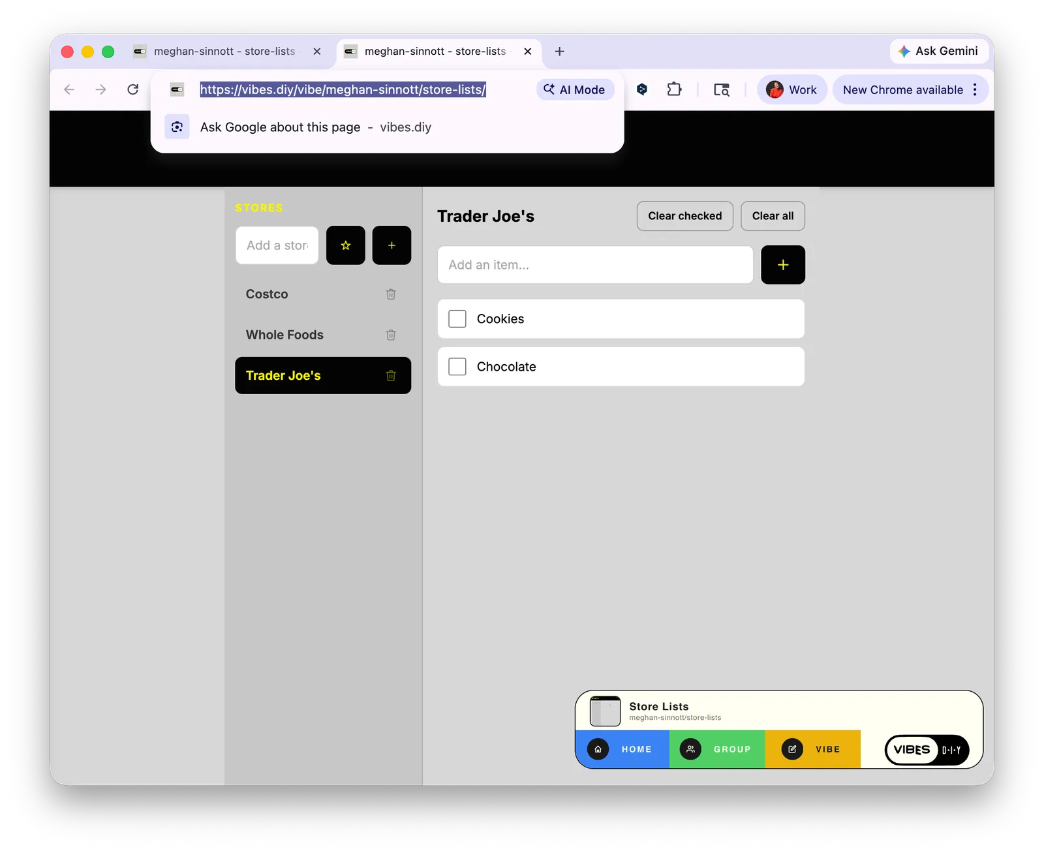Image resolution: width=1044 pixels, height=851 pixels.
Task: Click the Store Lists app thumbnail
Action: click(x=605, y=711)
